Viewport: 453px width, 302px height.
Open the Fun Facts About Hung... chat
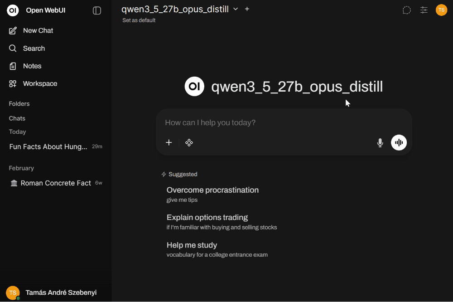tap(55, 146)
